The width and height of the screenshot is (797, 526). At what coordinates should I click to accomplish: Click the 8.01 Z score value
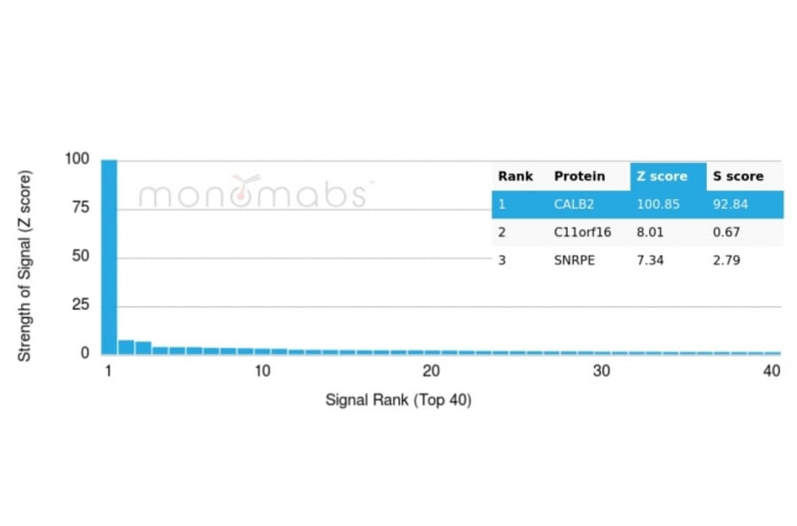coord(650,232)
